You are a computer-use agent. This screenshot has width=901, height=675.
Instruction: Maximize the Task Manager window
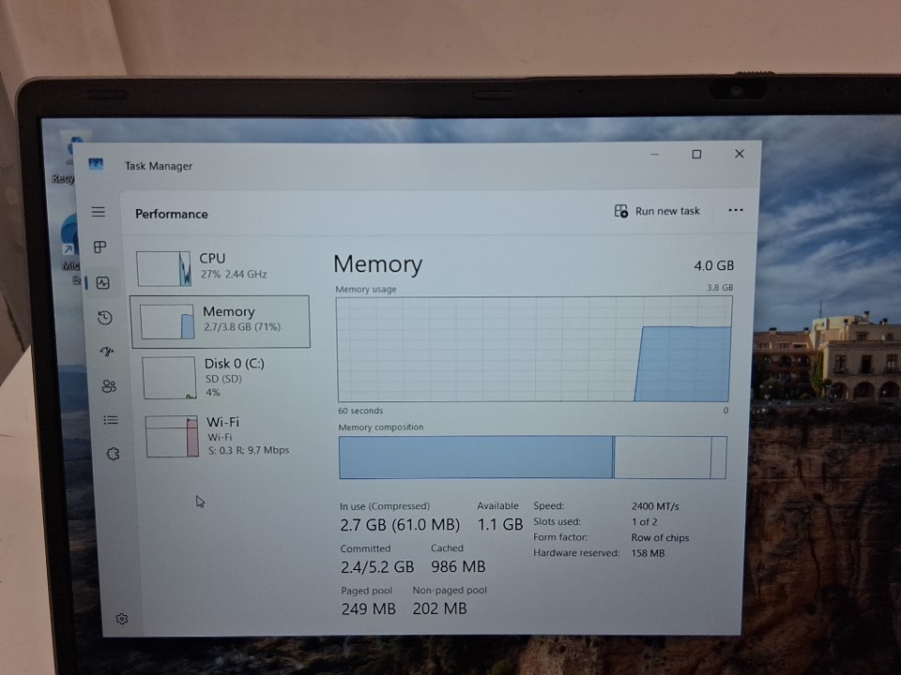point(696,155)
